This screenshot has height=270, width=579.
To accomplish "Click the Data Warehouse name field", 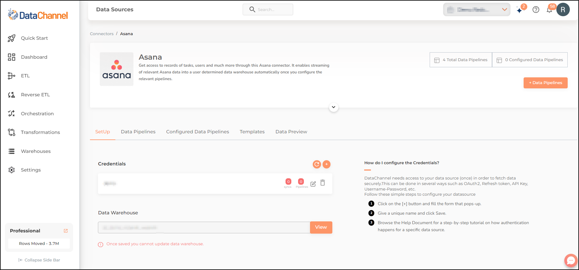I will tap(204, 227).
